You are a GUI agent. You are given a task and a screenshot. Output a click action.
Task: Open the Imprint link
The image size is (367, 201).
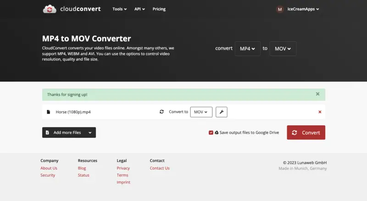click(x=123, y=182)
